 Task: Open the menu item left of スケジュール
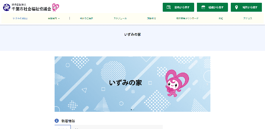click(86, 19)
